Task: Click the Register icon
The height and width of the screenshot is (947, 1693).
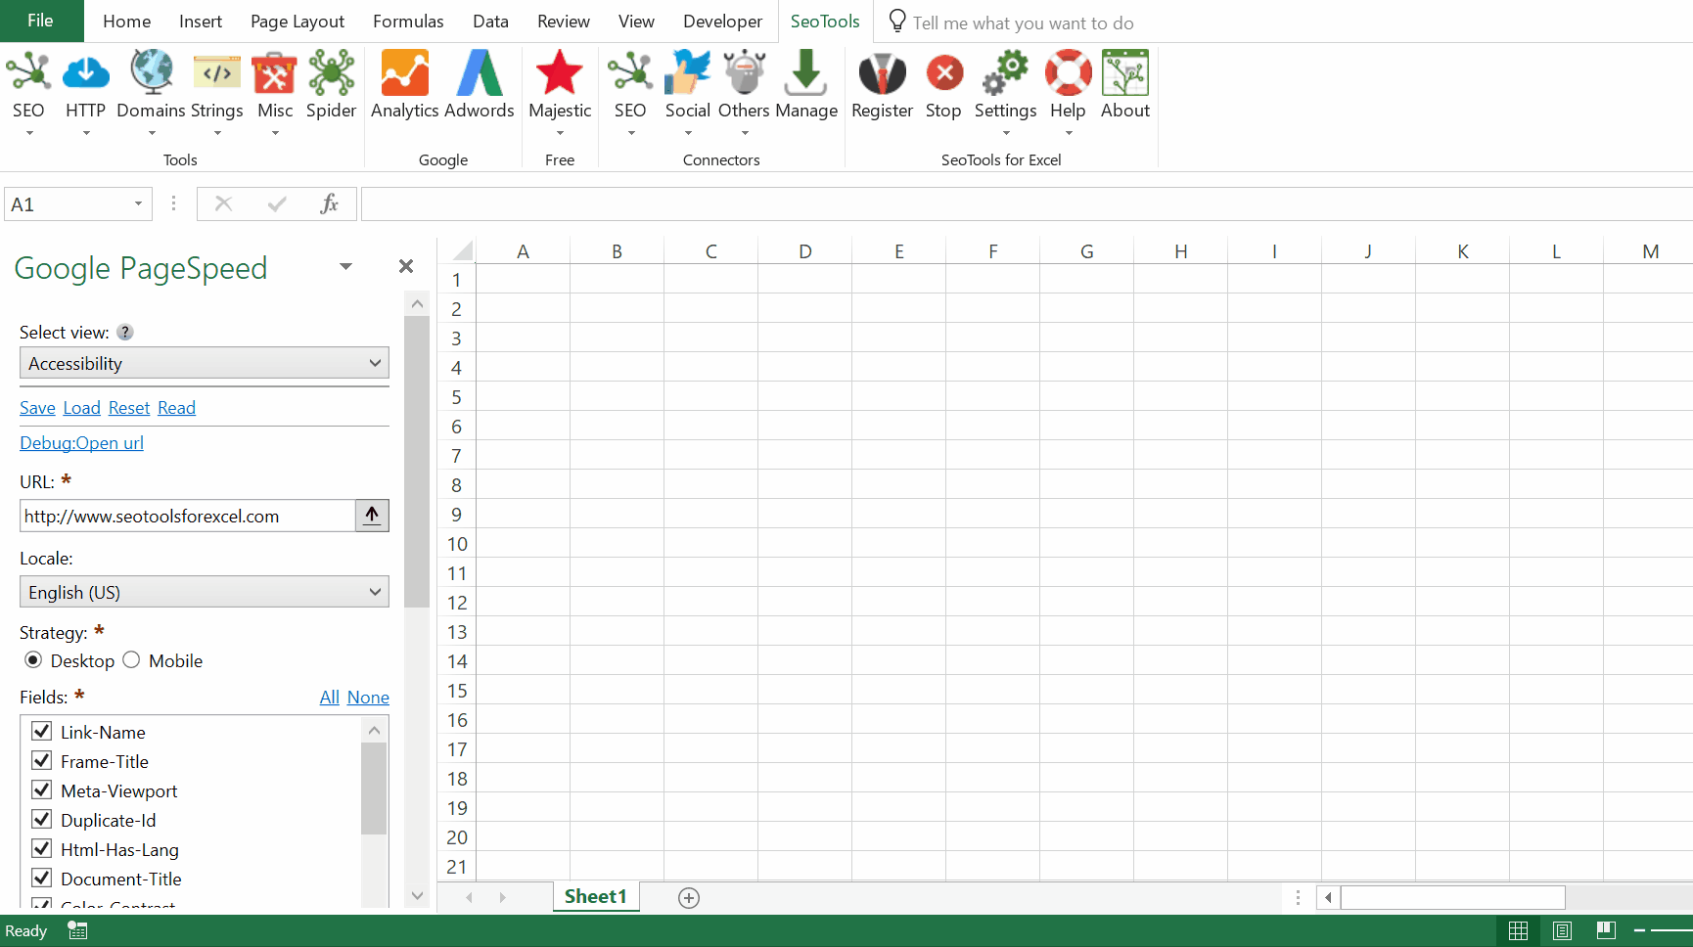Action: pyautogui.click(x=882, y=73)
